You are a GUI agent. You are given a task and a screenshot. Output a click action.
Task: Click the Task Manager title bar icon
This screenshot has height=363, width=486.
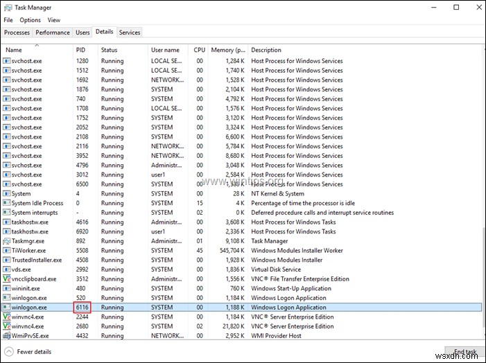pyautogui.click(x=8, y=7)
